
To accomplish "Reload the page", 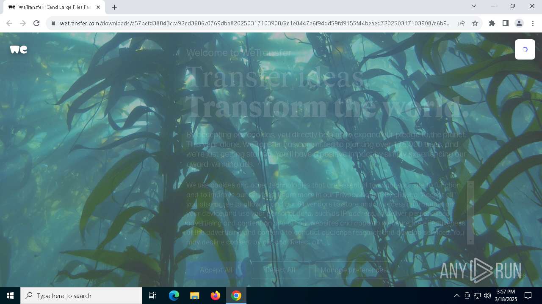I will click(36, 23).
